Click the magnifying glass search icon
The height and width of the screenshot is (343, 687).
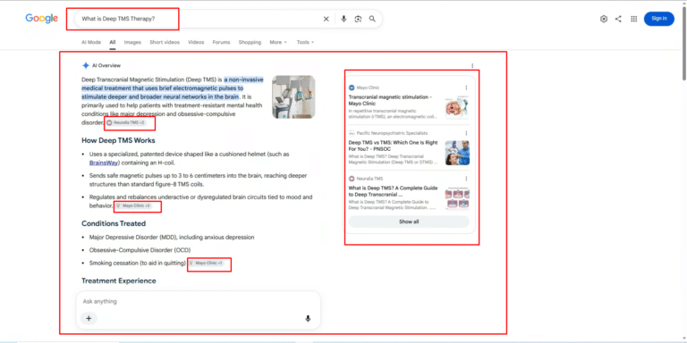click(x=372, y=19)
